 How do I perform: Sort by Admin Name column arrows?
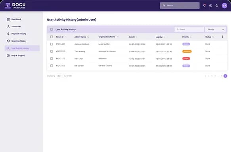[x=88, y=37]
